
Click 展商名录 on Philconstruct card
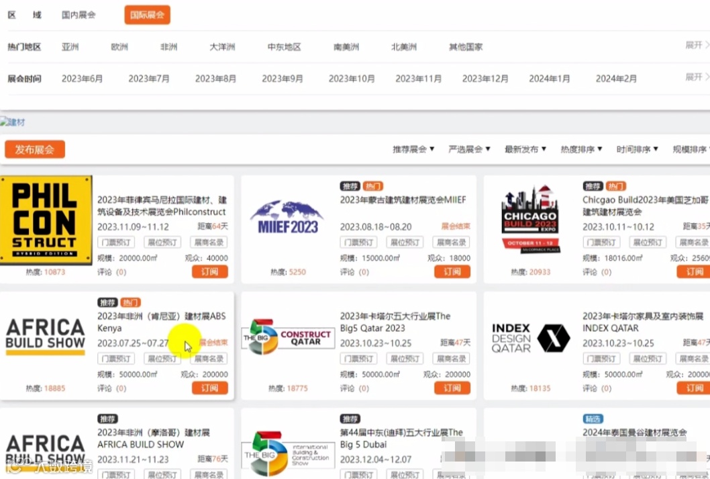point(209,243)
